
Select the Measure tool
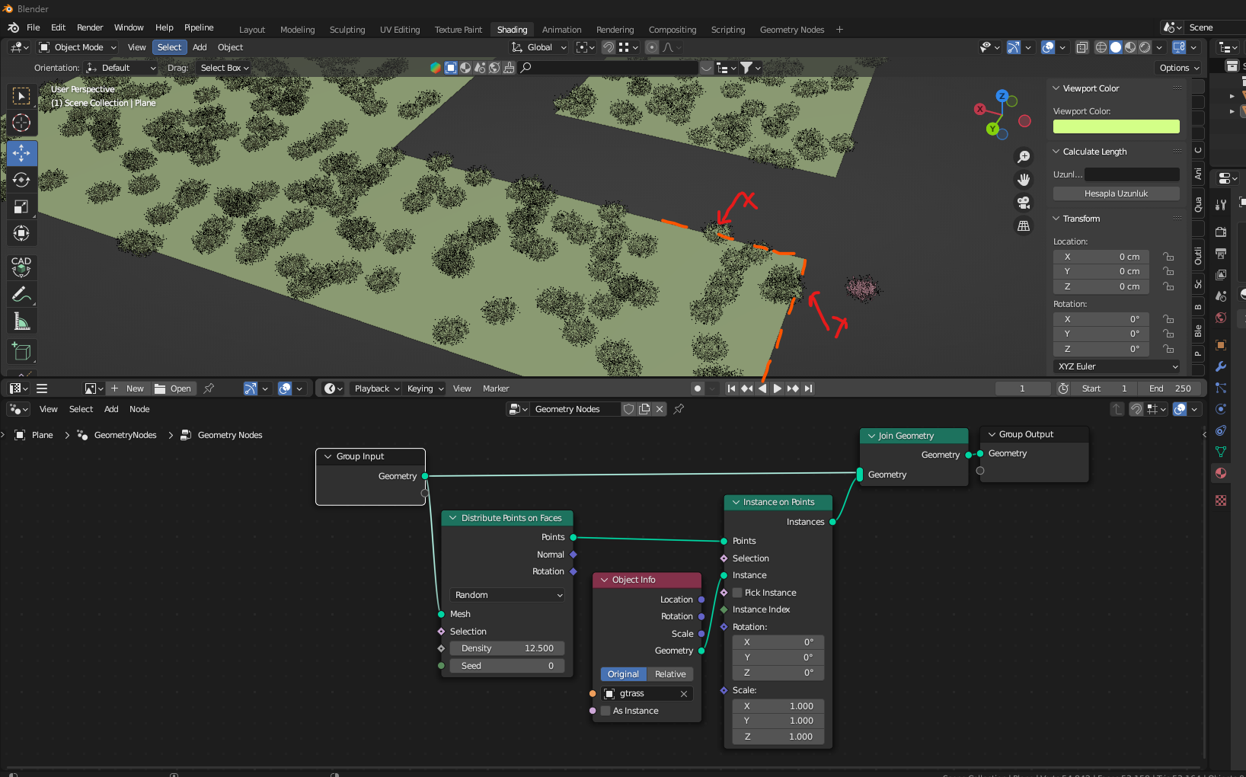pos(21,321)
